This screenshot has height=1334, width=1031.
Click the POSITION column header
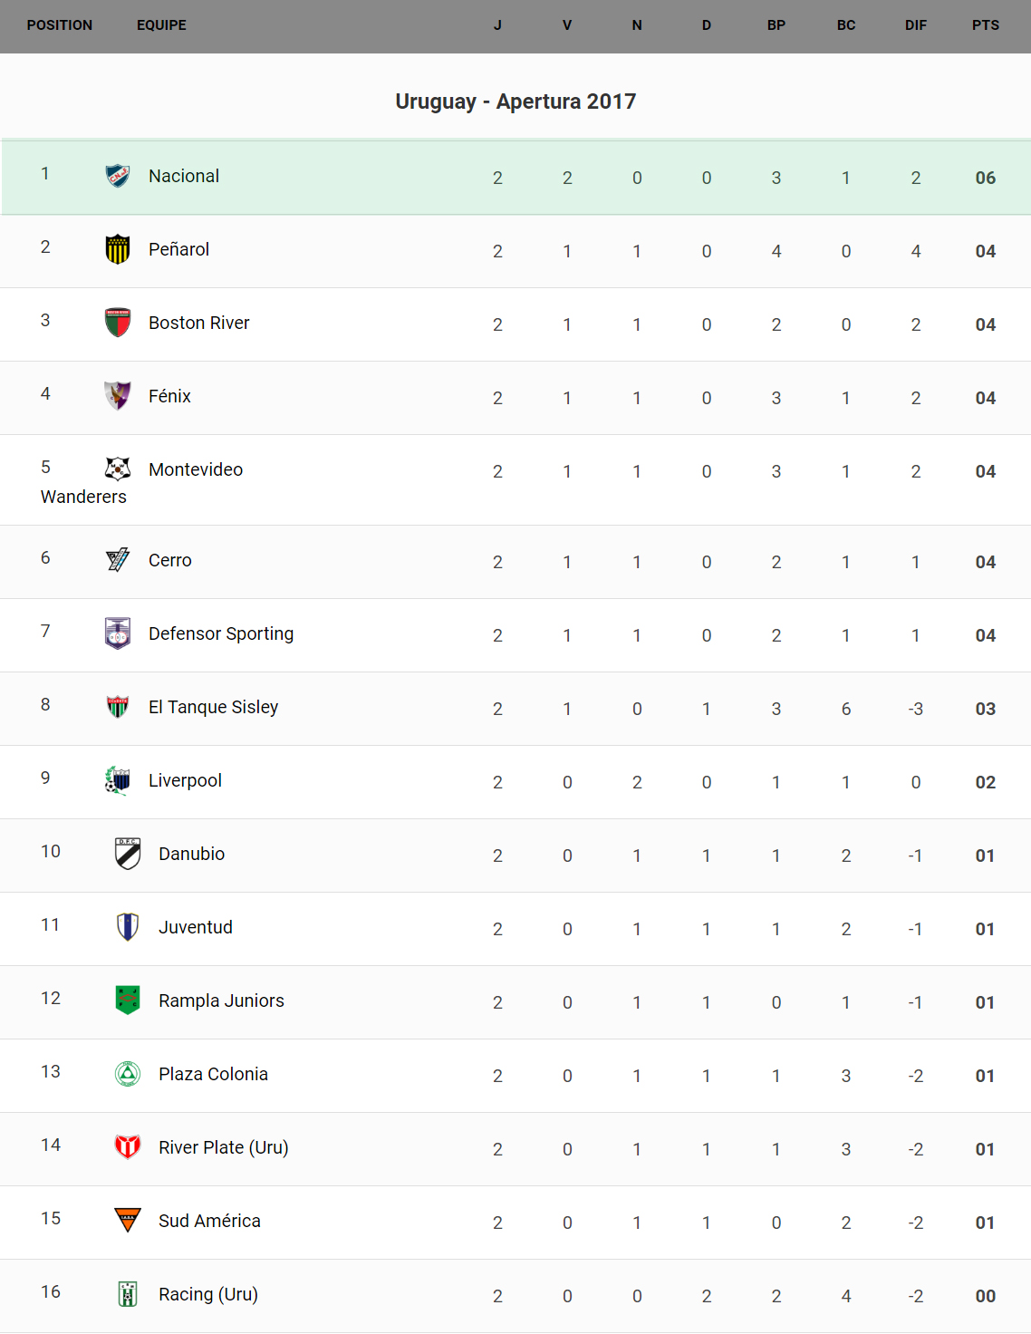tap(60, 25)
